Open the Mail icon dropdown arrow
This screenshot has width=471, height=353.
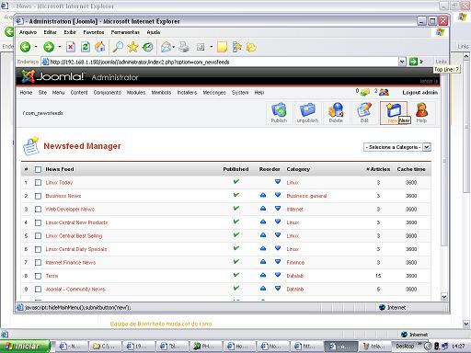(x=174, y=47)
